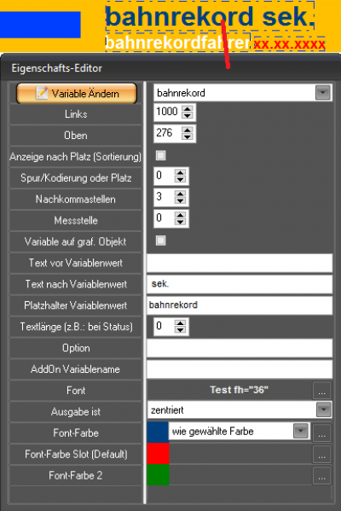The width and height of the screenshot is (341, 511).
Task: Click the ellipsis button for Font-Farbe 2
Action: coord(321,475)
